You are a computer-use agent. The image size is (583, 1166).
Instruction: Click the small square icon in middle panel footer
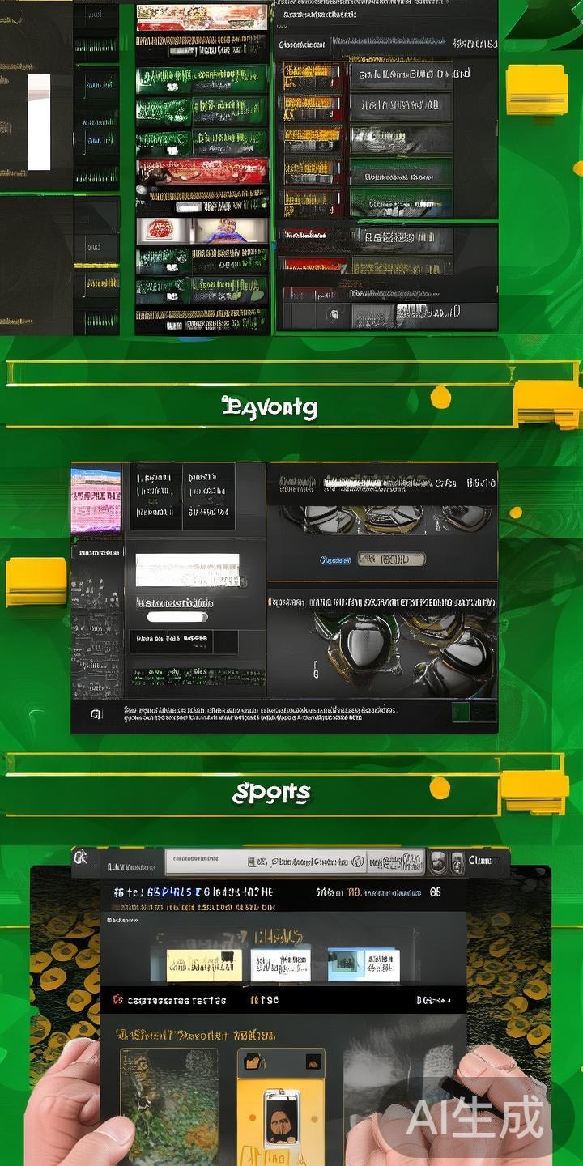click(x=96, y=714)
